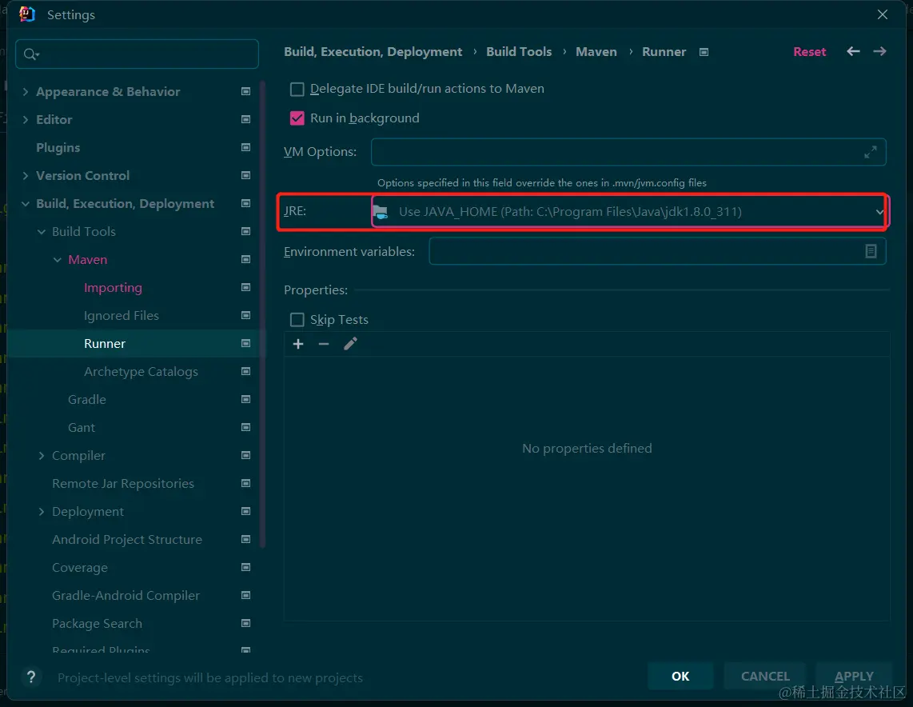The height and width of the screenshot is (707, 913).
Task: Open Gant settings page
Action: pyautogui.click(x=81, y=427)
